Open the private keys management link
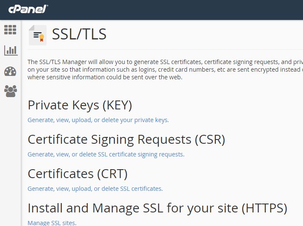The image size is (303, 226). click(98, 120)
